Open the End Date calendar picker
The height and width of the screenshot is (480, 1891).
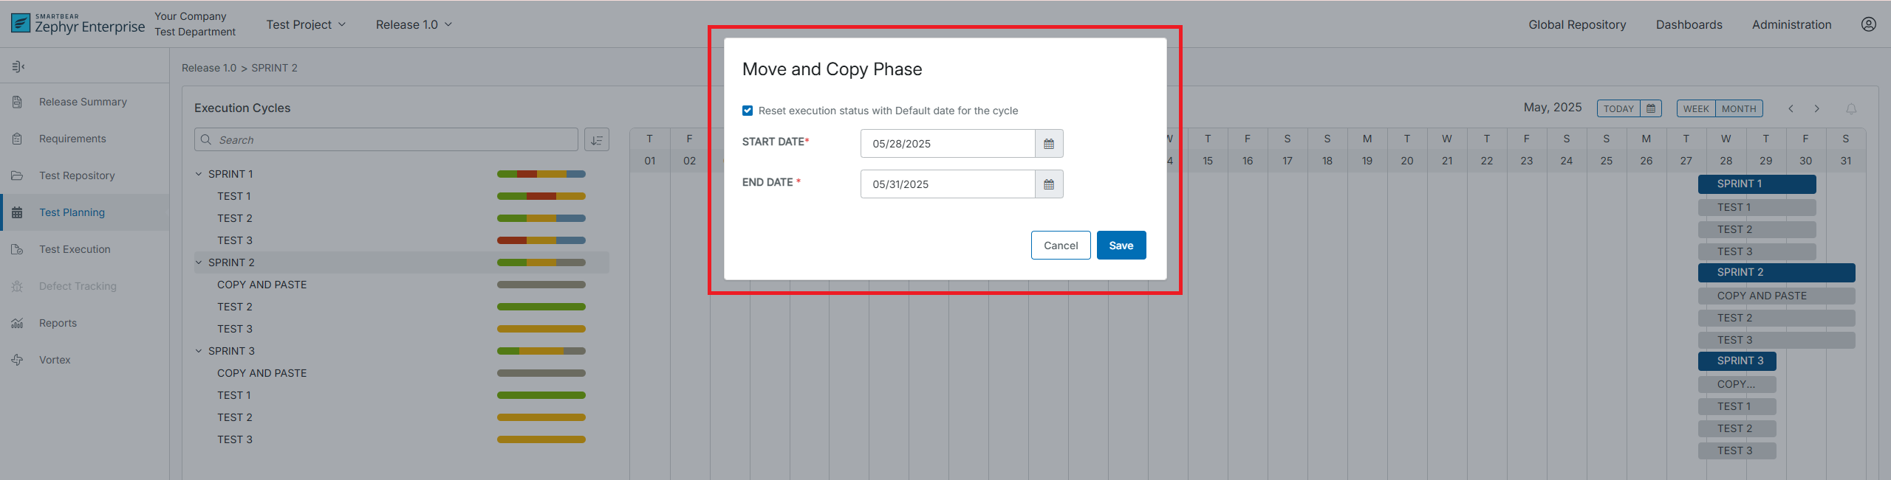point(1048,184)
